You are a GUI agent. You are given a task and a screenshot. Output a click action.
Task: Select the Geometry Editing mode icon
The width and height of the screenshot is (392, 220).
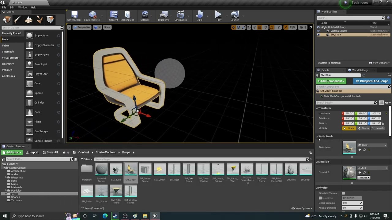pyautogui.click(x=50, y=20)
